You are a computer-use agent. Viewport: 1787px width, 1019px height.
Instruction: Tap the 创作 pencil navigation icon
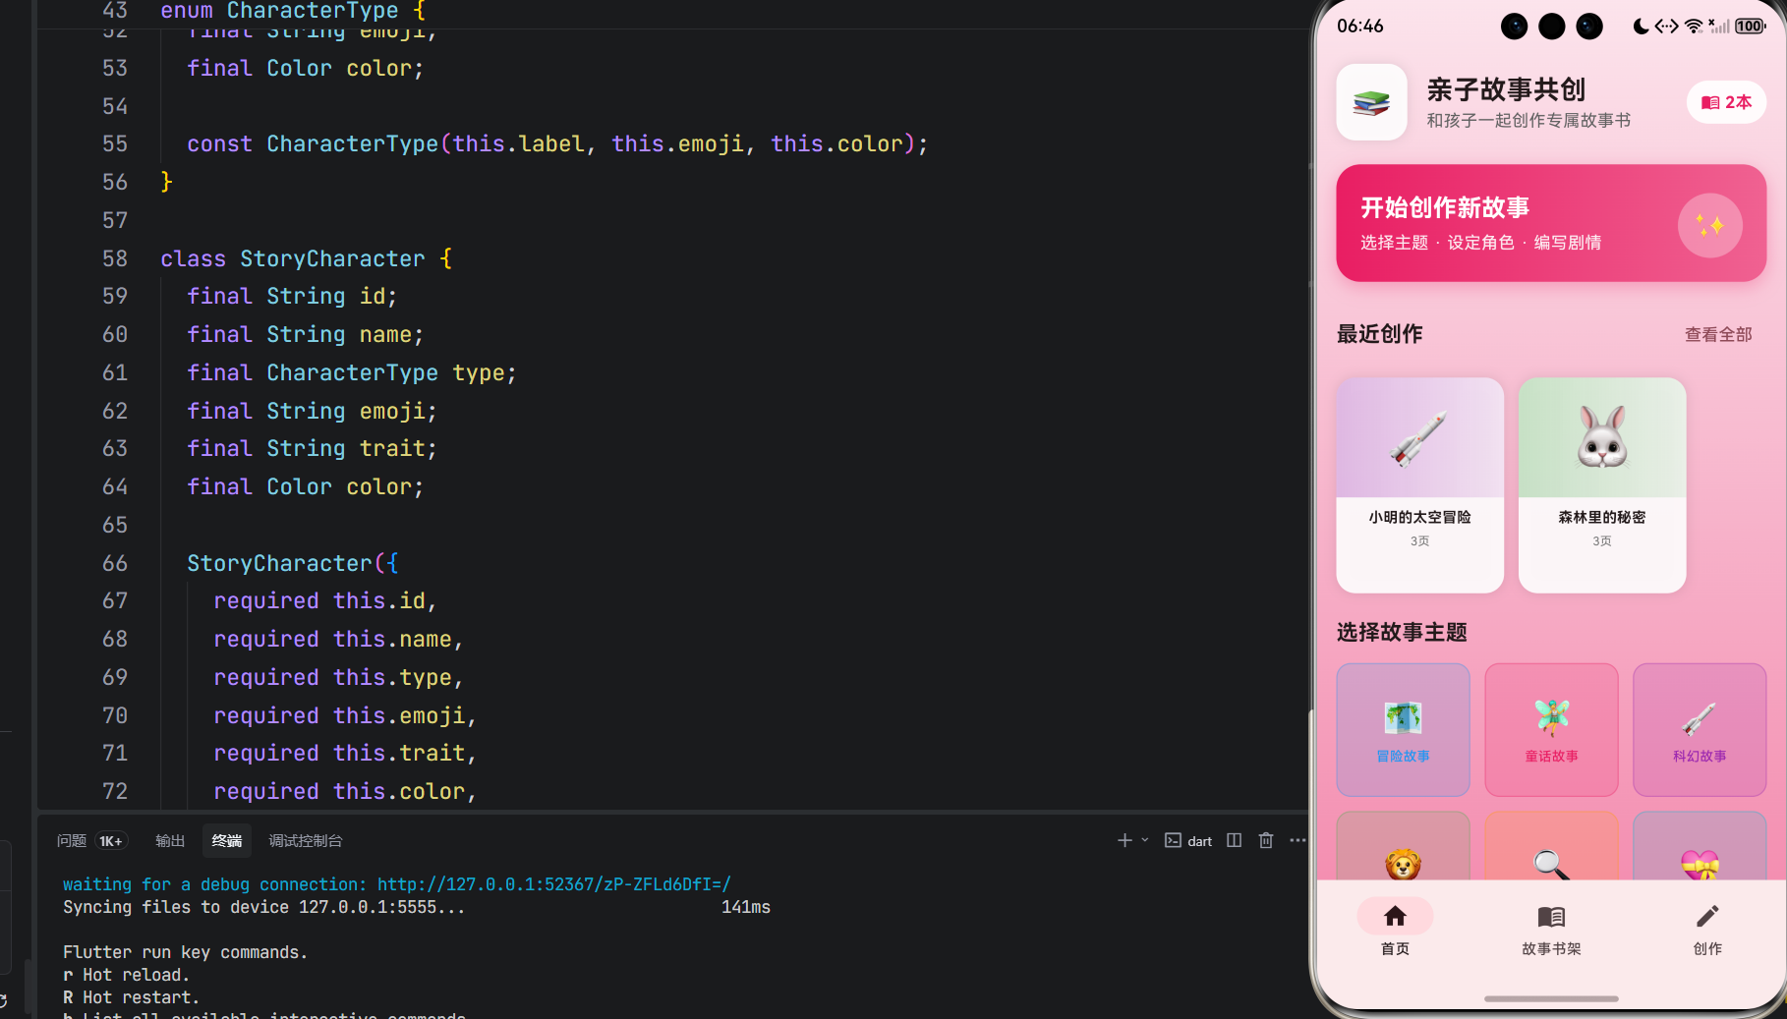(1707, 917)
